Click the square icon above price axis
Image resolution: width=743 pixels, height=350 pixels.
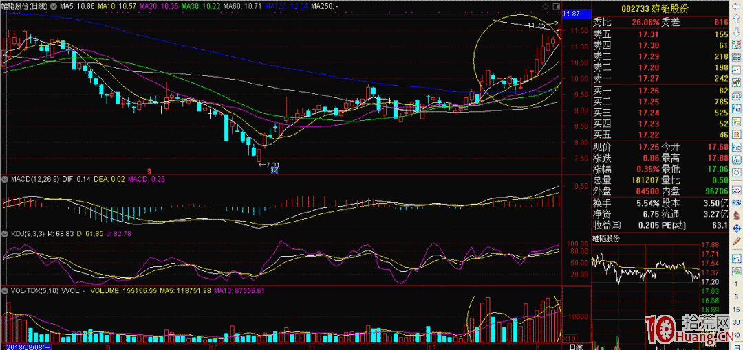[x=557, y=7]
